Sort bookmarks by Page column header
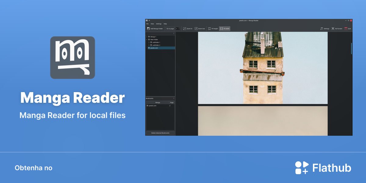366x183 pixels. click(172, 102)
